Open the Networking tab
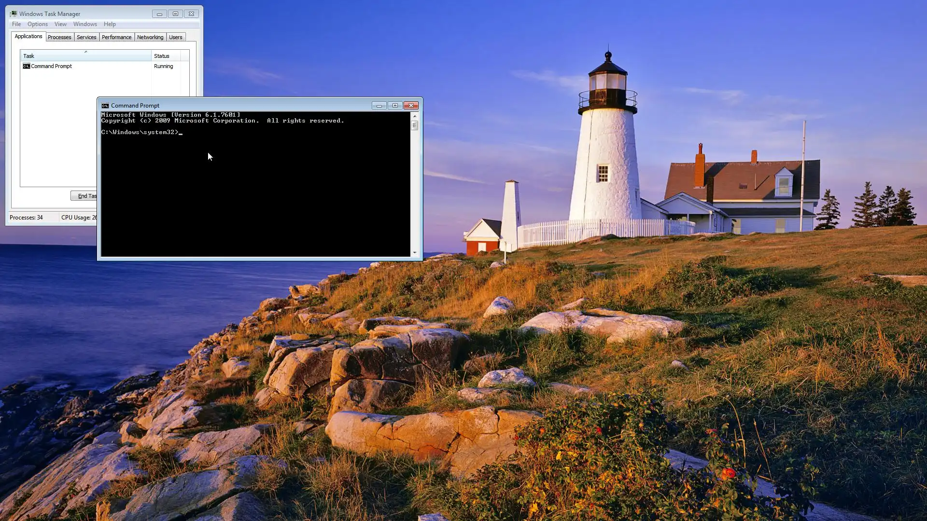The height and width of the screenshot is (521, 927). 150,37
